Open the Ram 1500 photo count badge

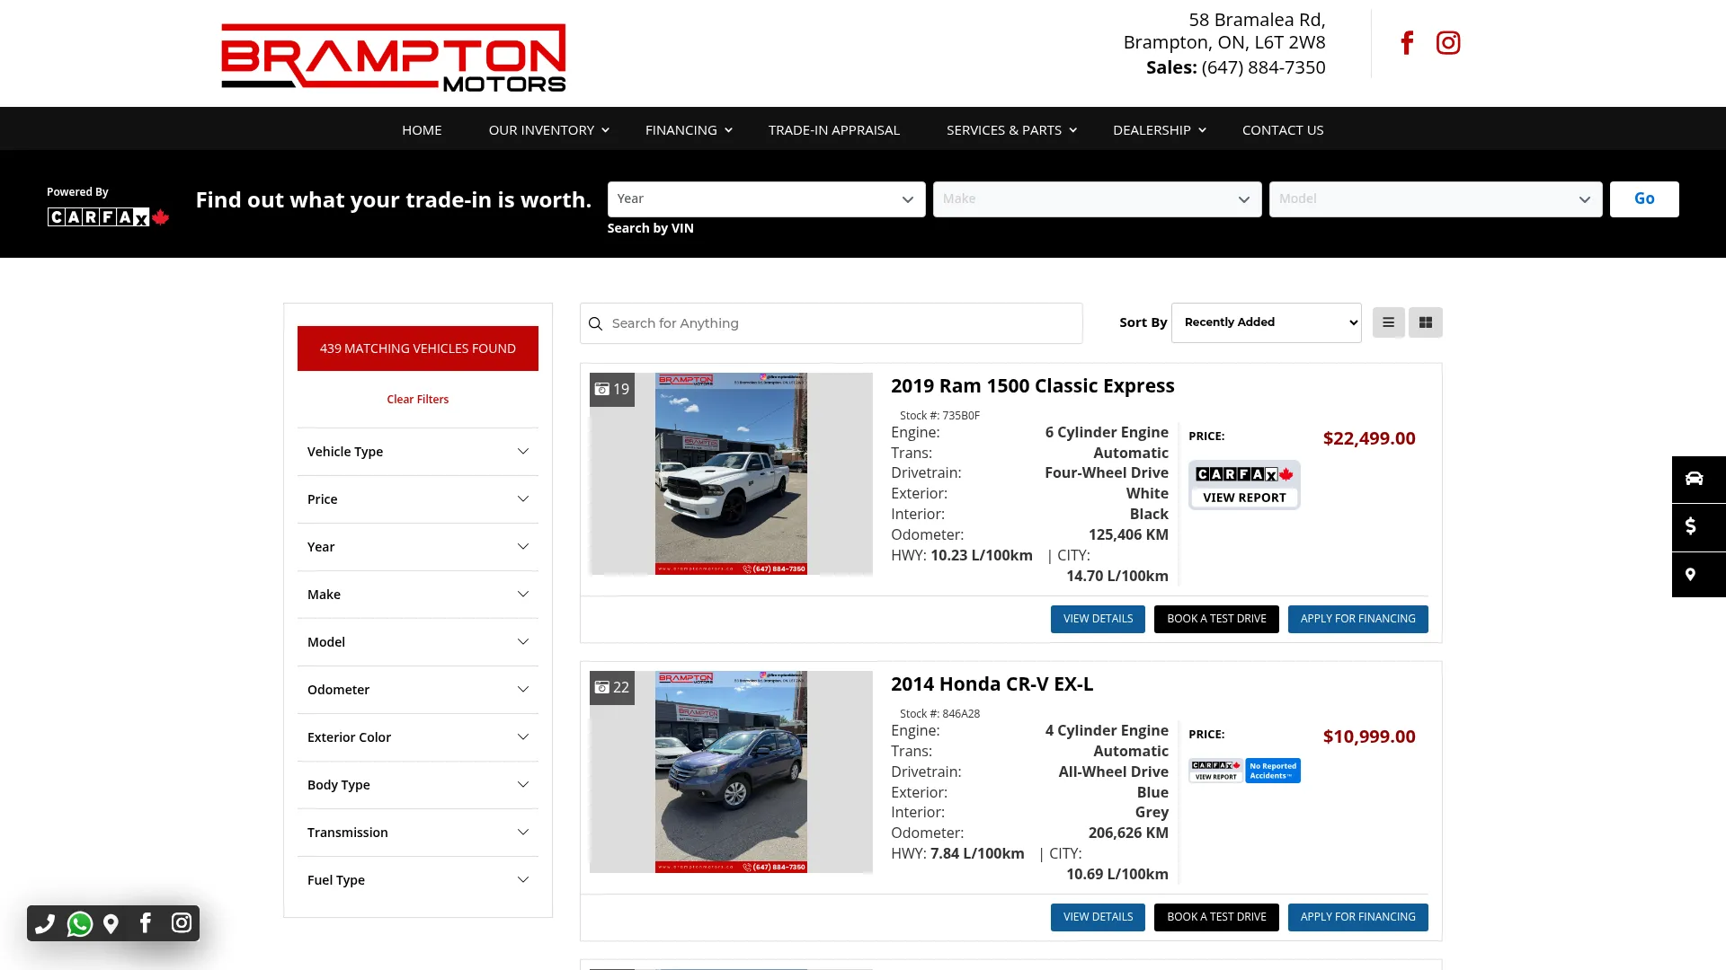pos(612,390)
